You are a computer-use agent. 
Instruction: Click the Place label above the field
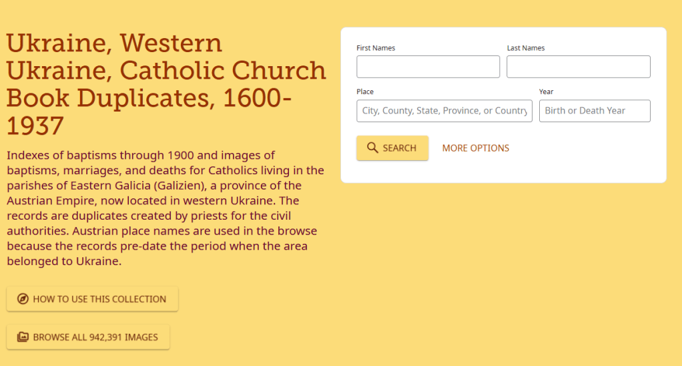[x=365, y=91]
